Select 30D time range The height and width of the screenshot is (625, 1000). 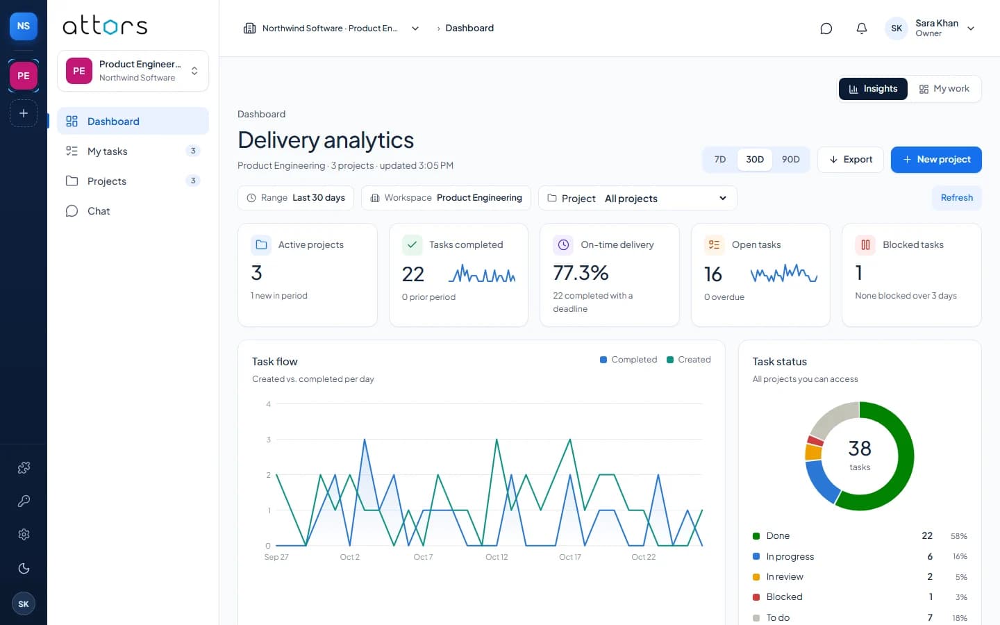[755, 159]
